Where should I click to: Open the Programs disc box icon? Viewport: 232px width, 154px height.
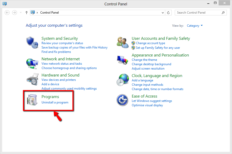coord(32,100)
